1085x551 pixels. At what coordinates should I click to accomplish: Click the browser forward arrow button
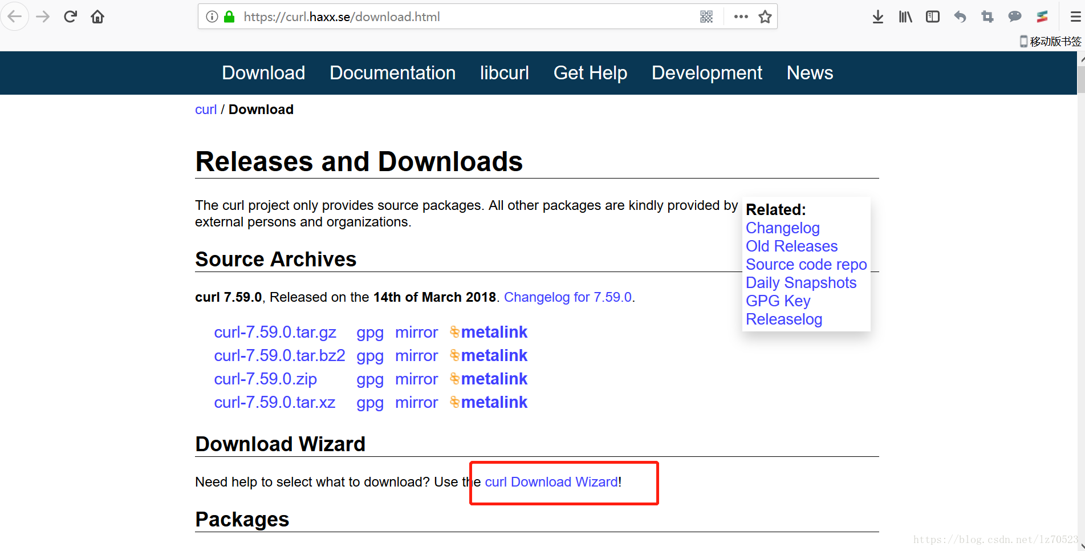pos(43,17)
